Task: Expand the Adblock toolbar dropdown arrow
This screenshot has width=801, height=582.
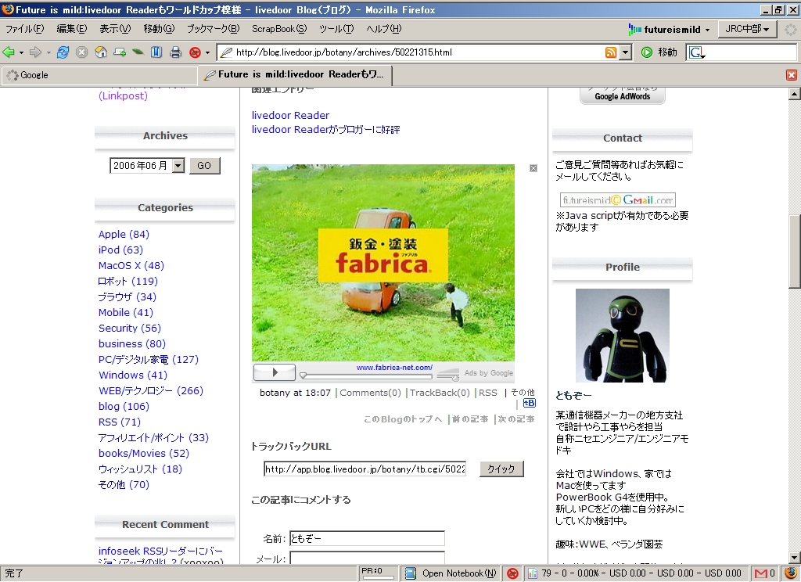Action: (207, 52)
